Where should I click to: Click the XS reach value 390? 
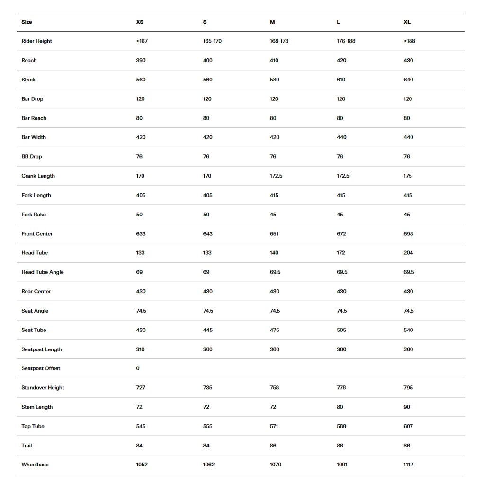[x=141, y=61]
